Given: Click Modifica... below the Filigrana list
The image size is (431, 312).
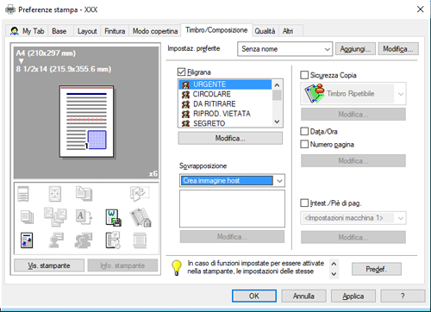Looking at the screenshot, I should click(x=230, y=138).
